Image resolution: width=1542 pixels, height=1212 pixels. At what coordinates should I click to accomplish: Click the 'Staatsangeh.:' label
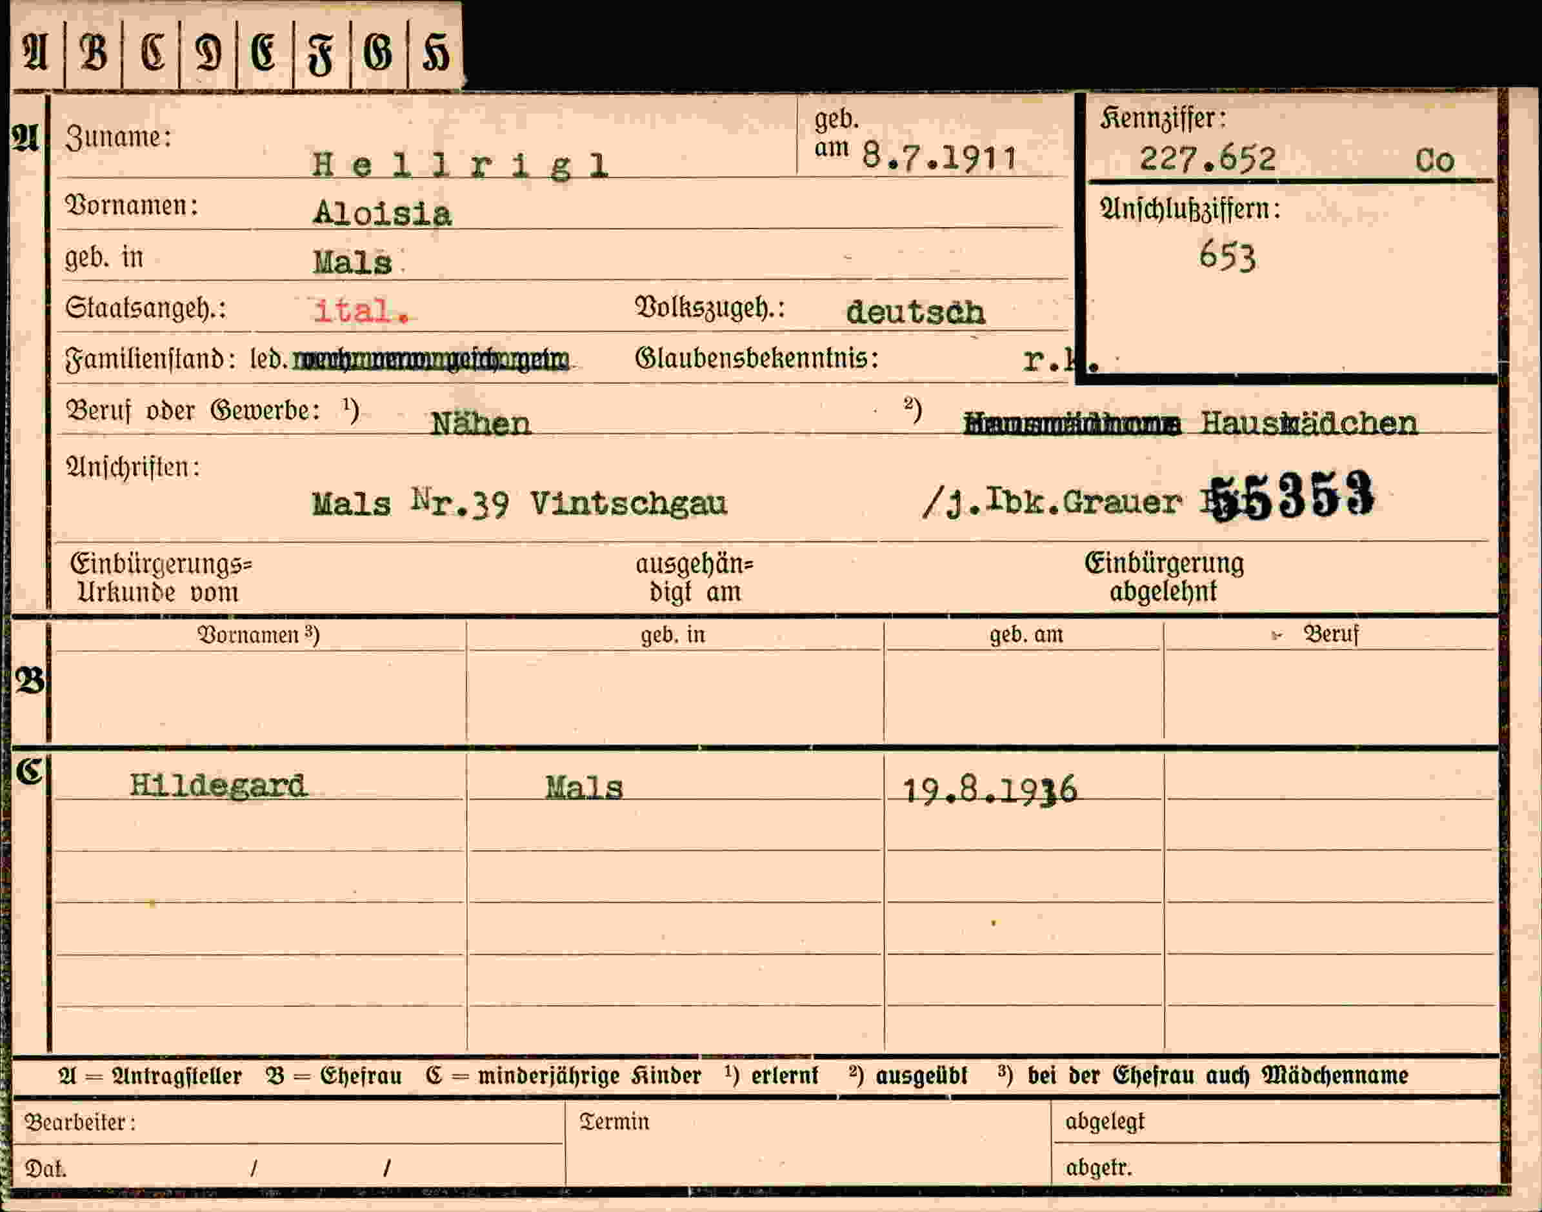click(x=145, y=309)
